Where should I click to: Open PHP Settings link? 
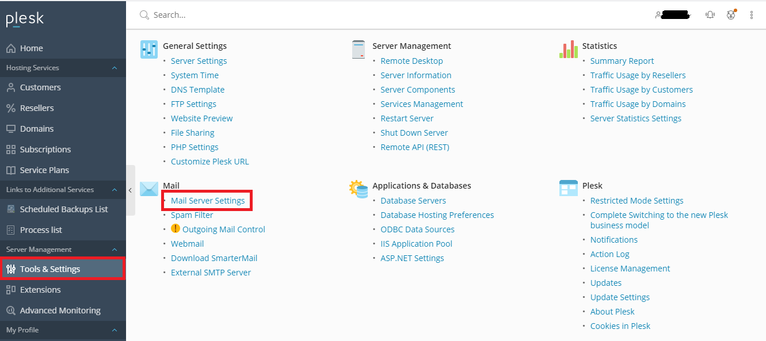click(195, 147)
